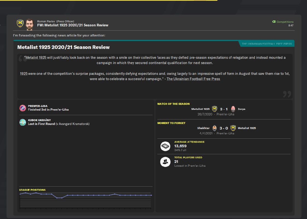Open the Competitions category tag
Image resolution: width=307 pixels, height=219 pixels.
tap(283, 22)
